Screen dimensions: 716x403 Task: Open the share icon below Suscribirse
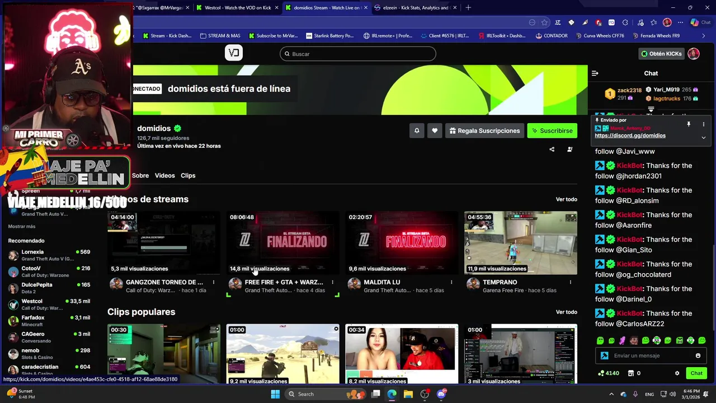coord(552,149)
